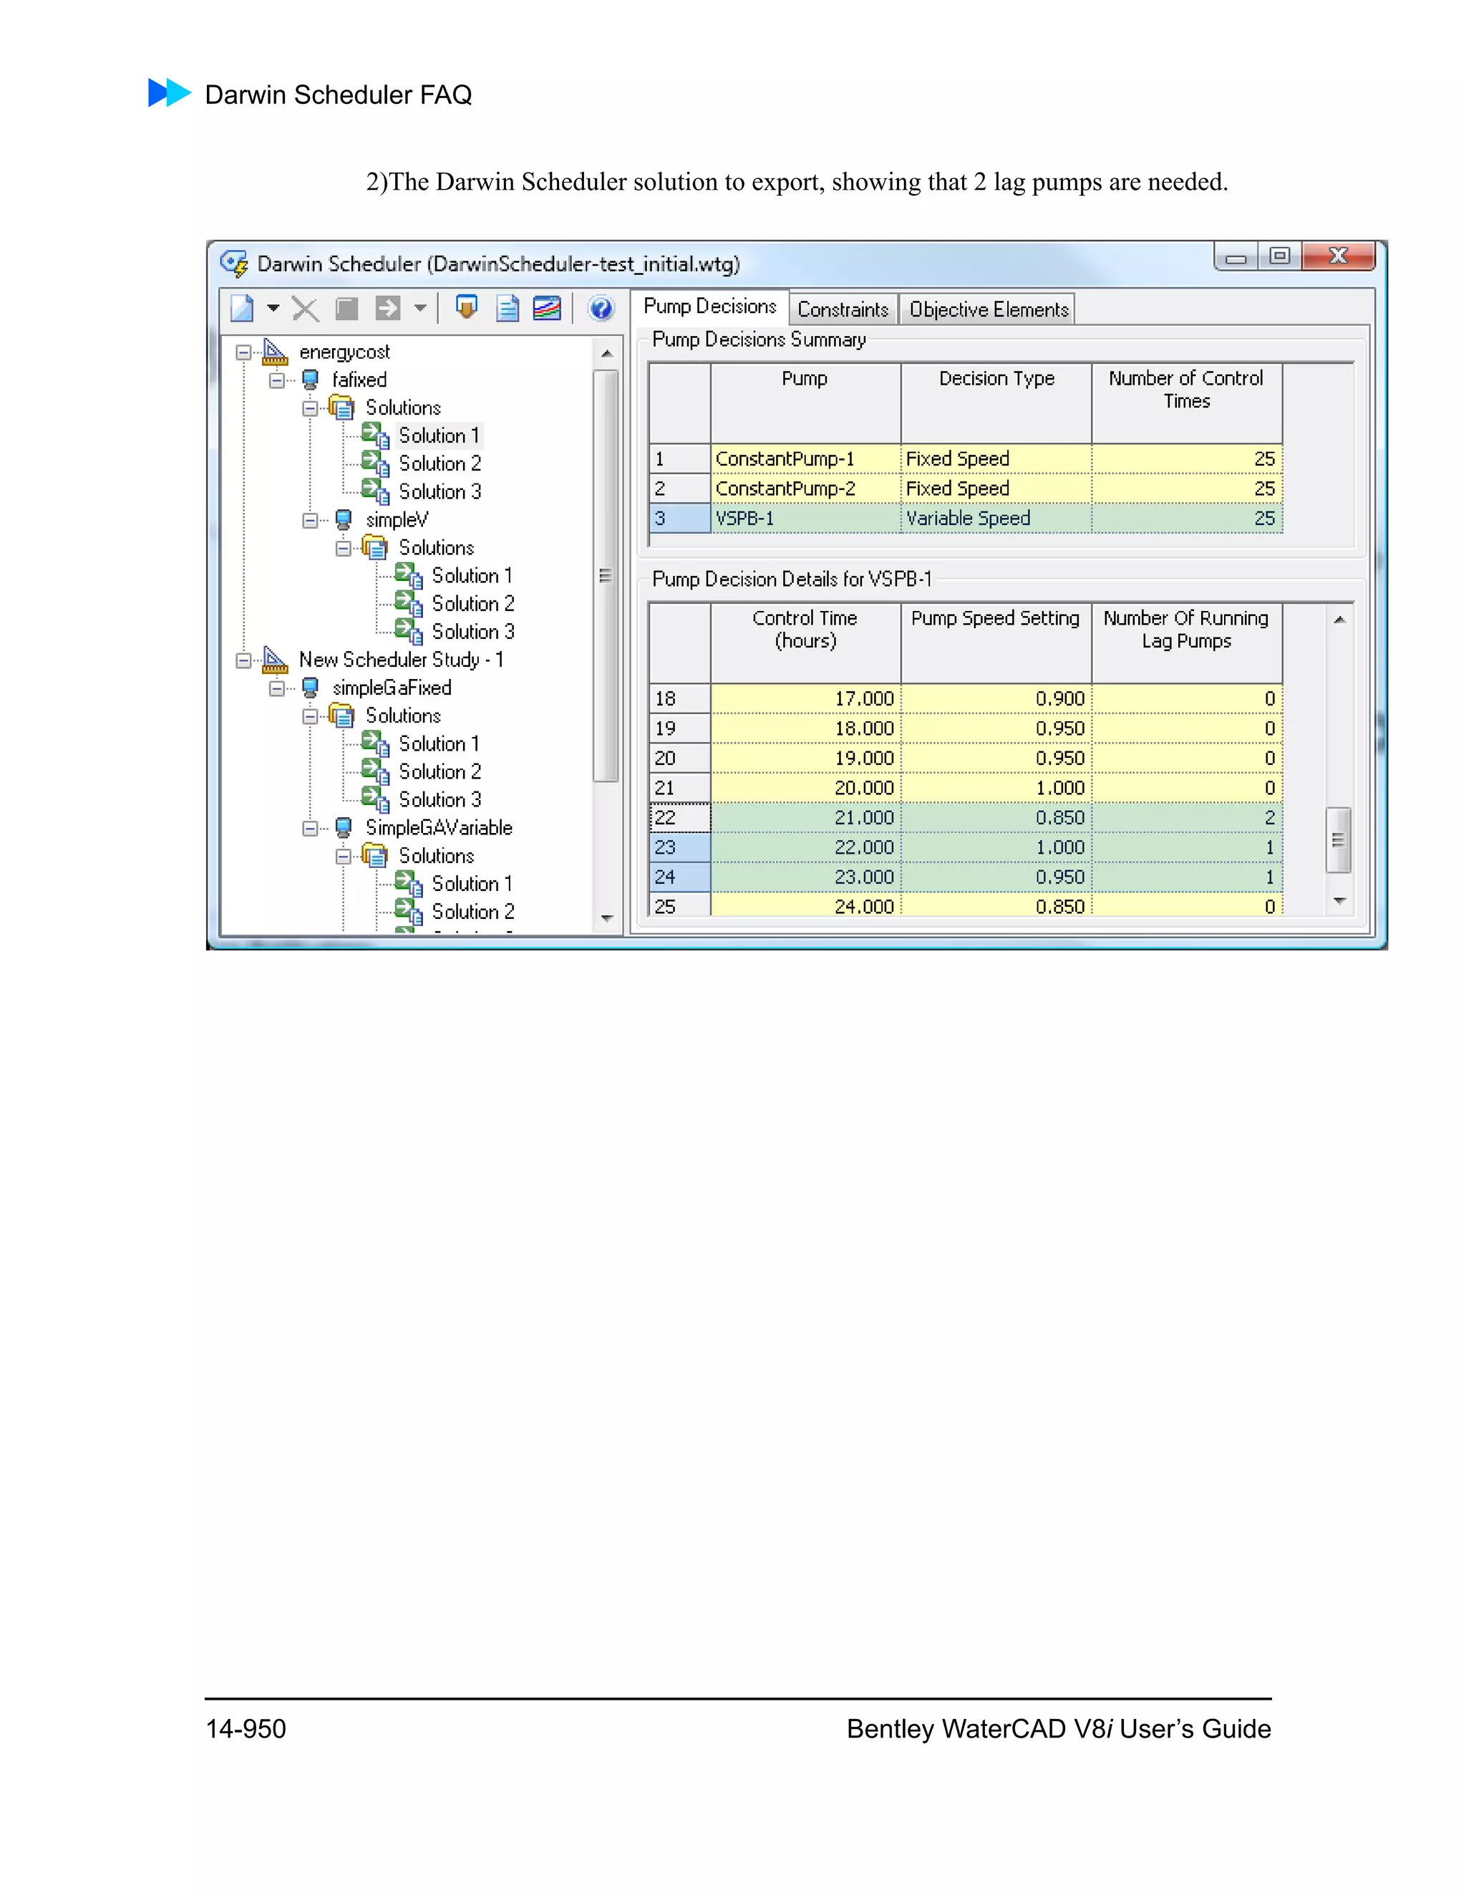Image resolution: width=1466 pixels, height=1898 pixels.
Task: Click the VSPB-1 pump cell
Action: [x=805, y=519]
